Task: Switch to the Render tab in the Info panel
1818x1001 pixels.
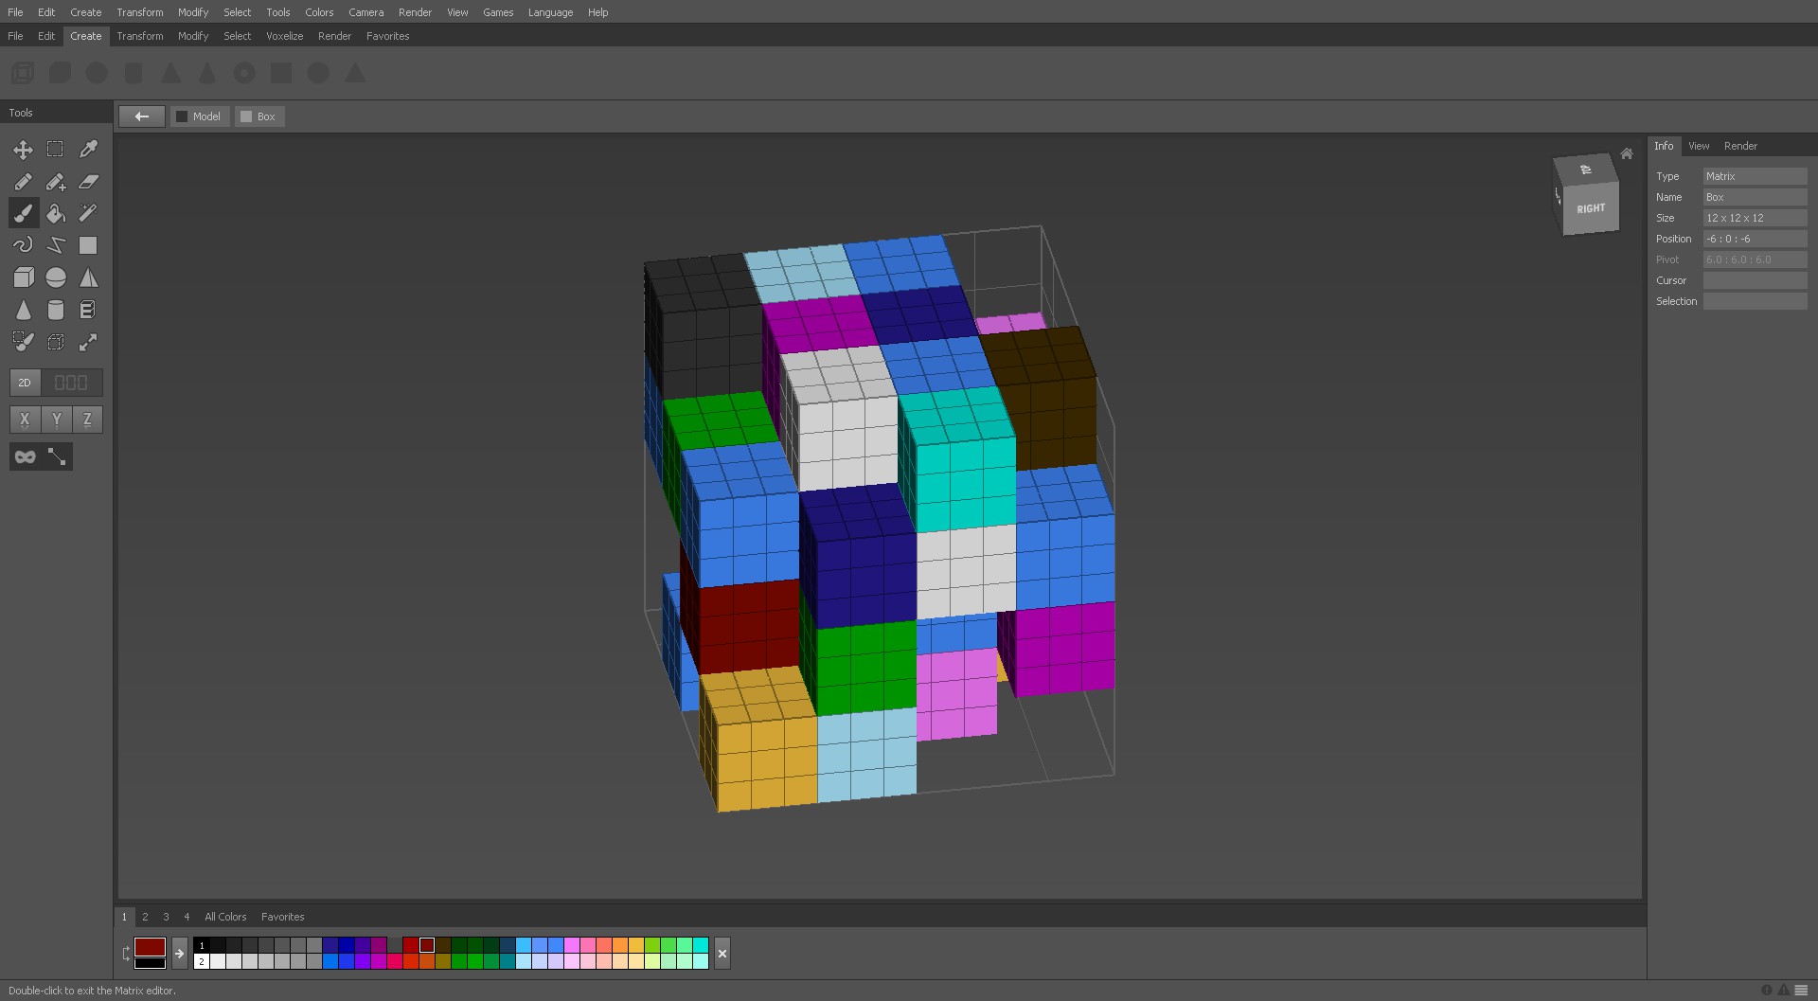Action: coord(1740,146)
